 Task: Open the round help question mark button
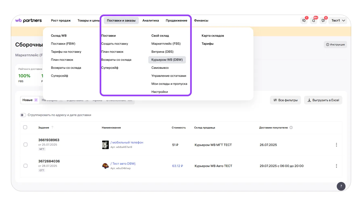[x=341, y=186]
